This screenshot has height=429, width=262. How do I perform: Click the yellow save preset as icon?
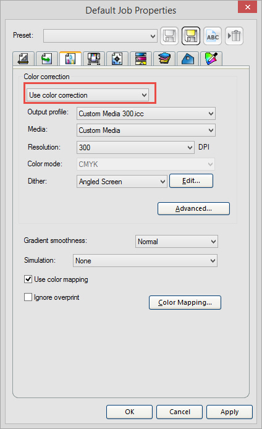coord(191,36)
